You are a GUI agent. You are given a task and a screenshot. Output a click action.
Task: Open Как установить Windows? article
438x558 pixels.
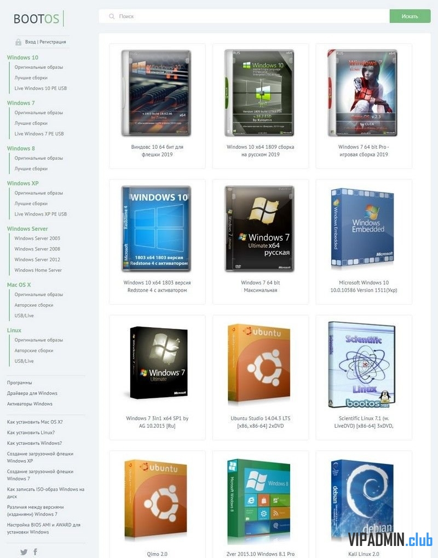click(34, 444)
